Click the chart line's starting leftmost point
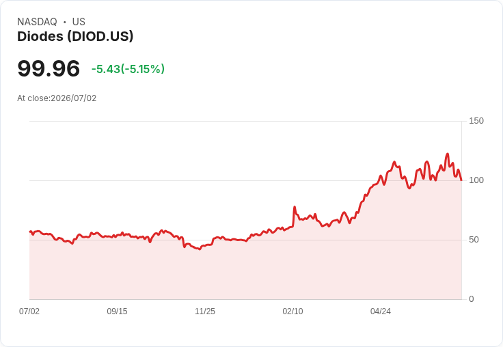This screenshot has height=347, width=503. click(30, 232)
